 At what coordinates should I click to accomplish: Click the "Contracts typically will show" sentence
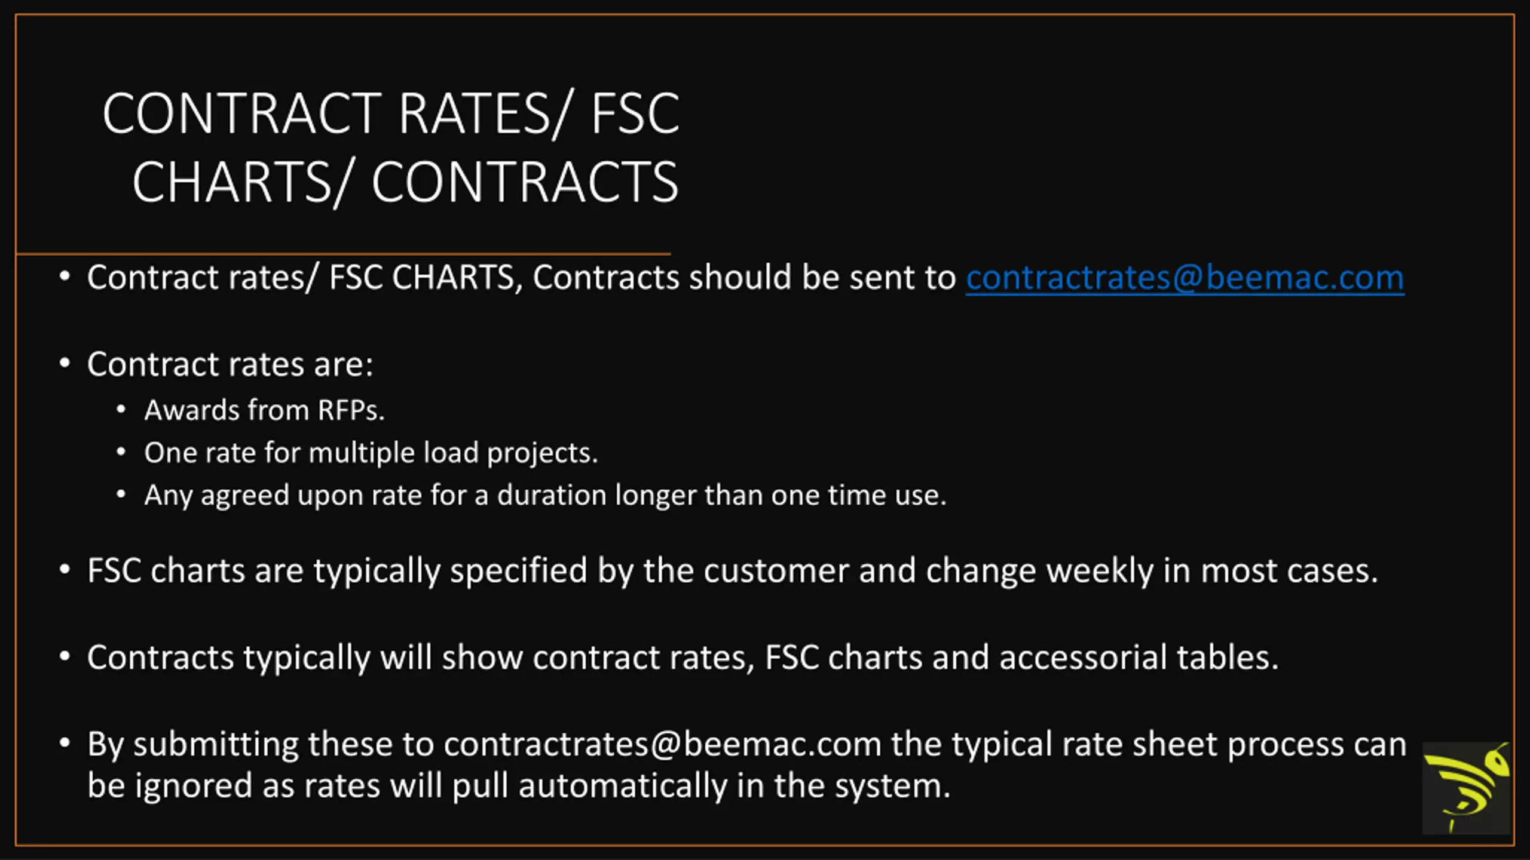click(683, 657)
